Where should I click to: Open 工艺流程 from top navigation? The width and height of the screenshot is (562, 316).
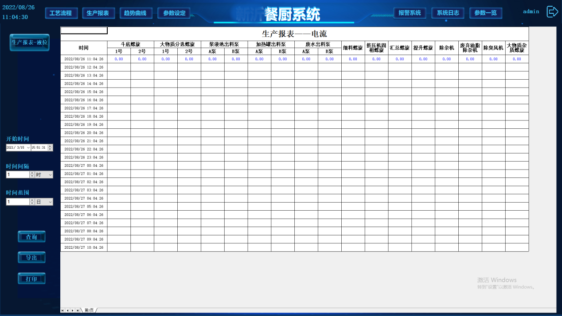click(x=61, y=13)
